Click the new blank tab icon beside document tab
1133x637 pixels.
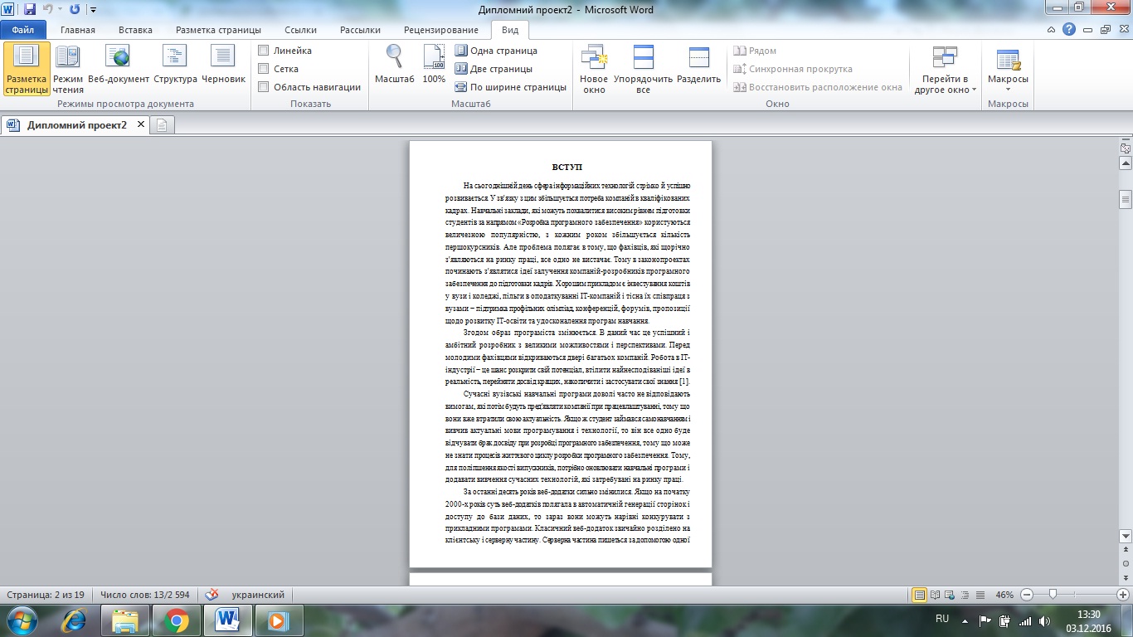[x=163, y=125]
